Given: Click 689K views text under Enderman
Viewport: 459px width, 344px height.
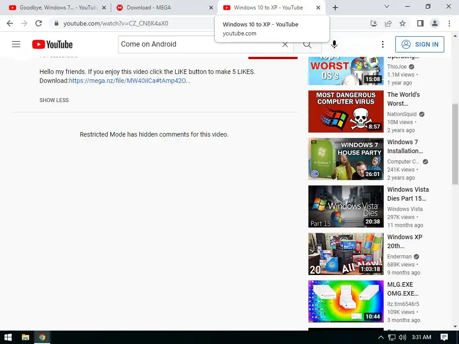Looking at the screenshot, I should (x=401, y=264).
